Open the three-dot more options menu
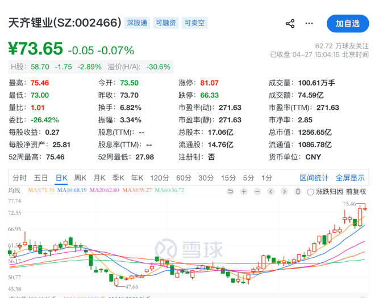This screenshot has width=379, height=298. (309, 23)
